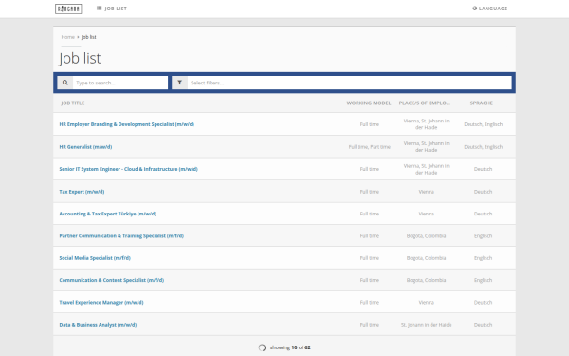Viewport: 569px width, 356px height.
Task: Open Tax Expert (m/w/d) job
Action: coord(82,192)
